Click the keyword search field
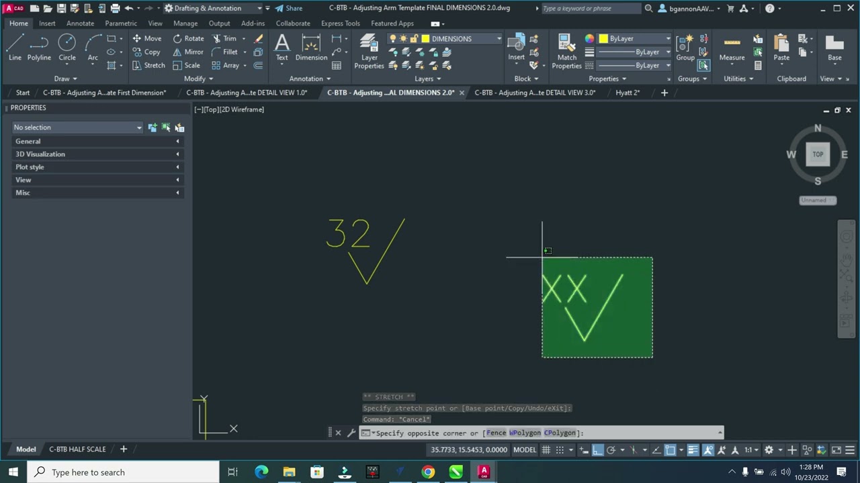The height and width of the screenshot is (483, 860). (x=590, y=8)
